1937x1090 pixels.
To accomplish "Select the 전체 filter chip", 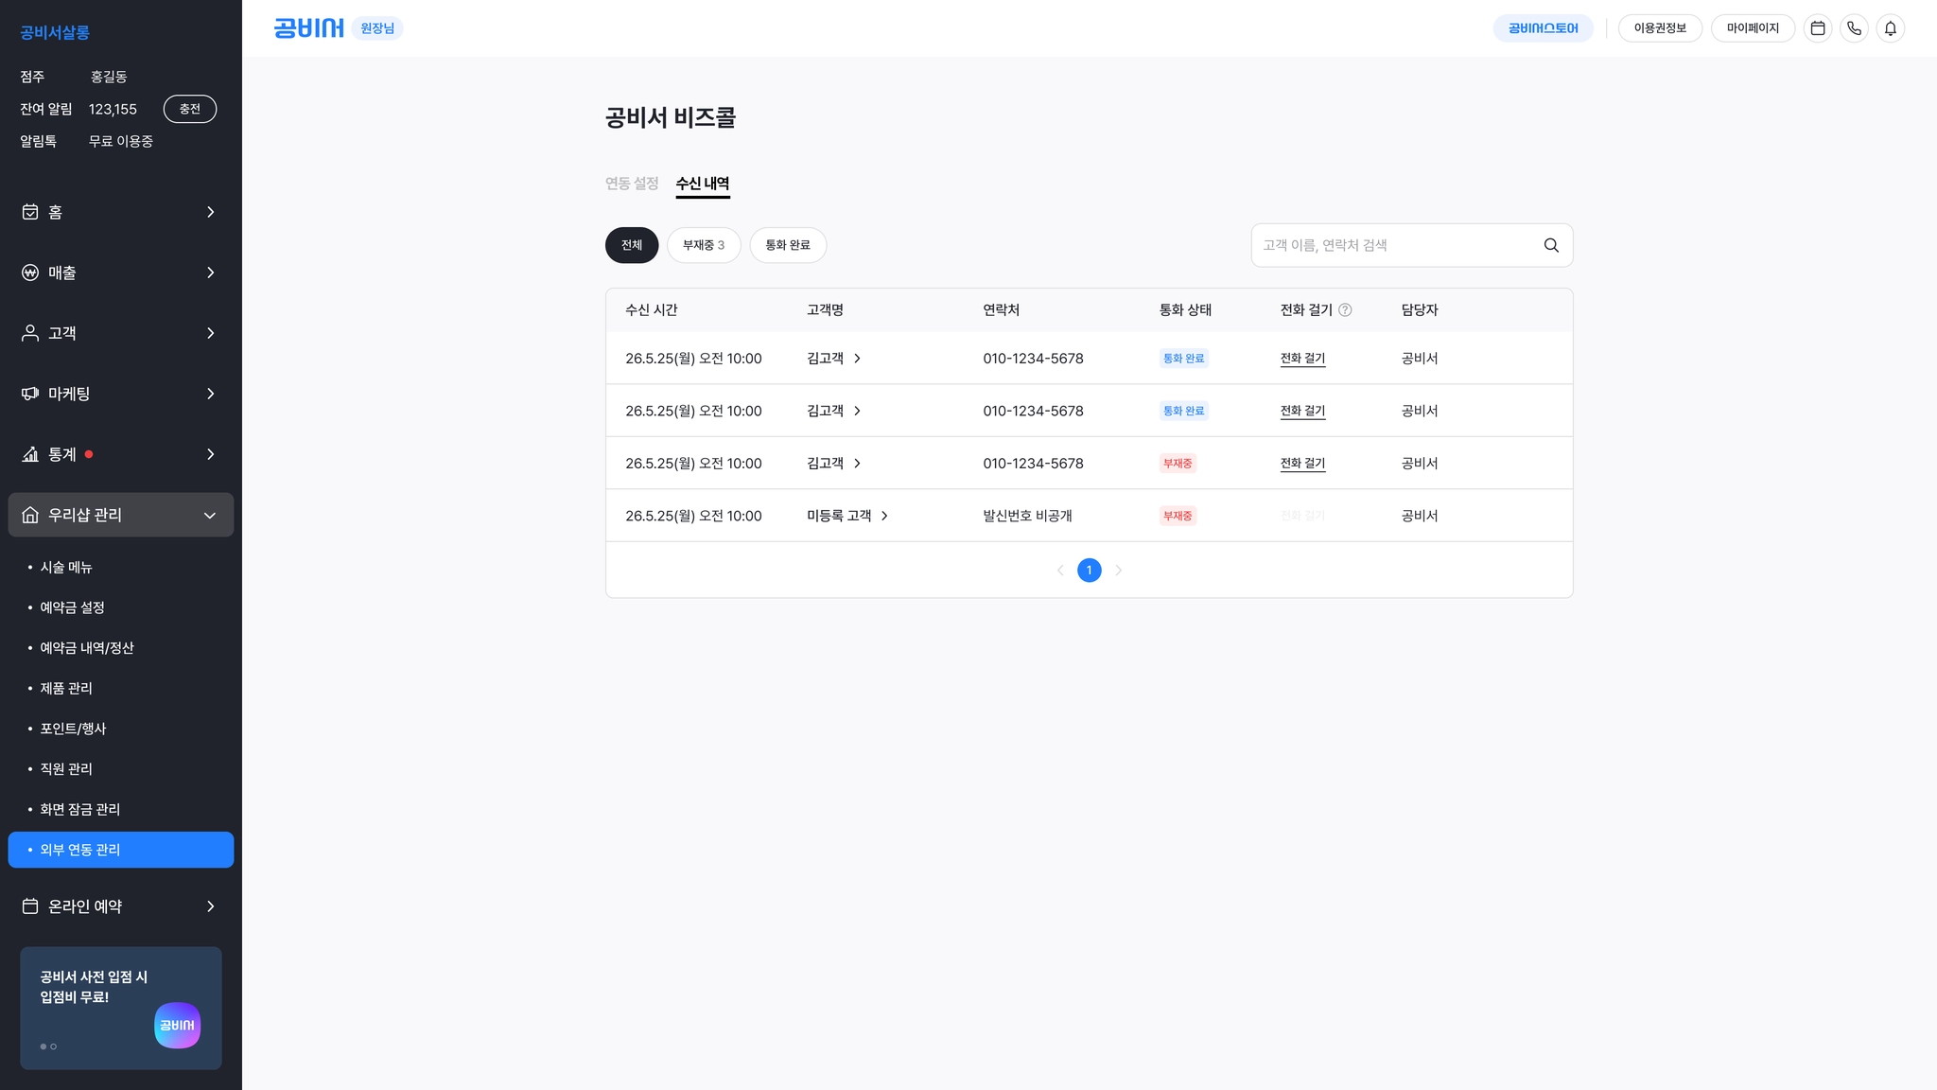I will (632, 245).
